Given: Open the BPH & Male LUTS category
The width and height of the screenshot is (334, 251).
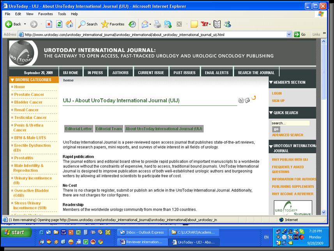Looking at the screenshot, I should tap(30, 138).
